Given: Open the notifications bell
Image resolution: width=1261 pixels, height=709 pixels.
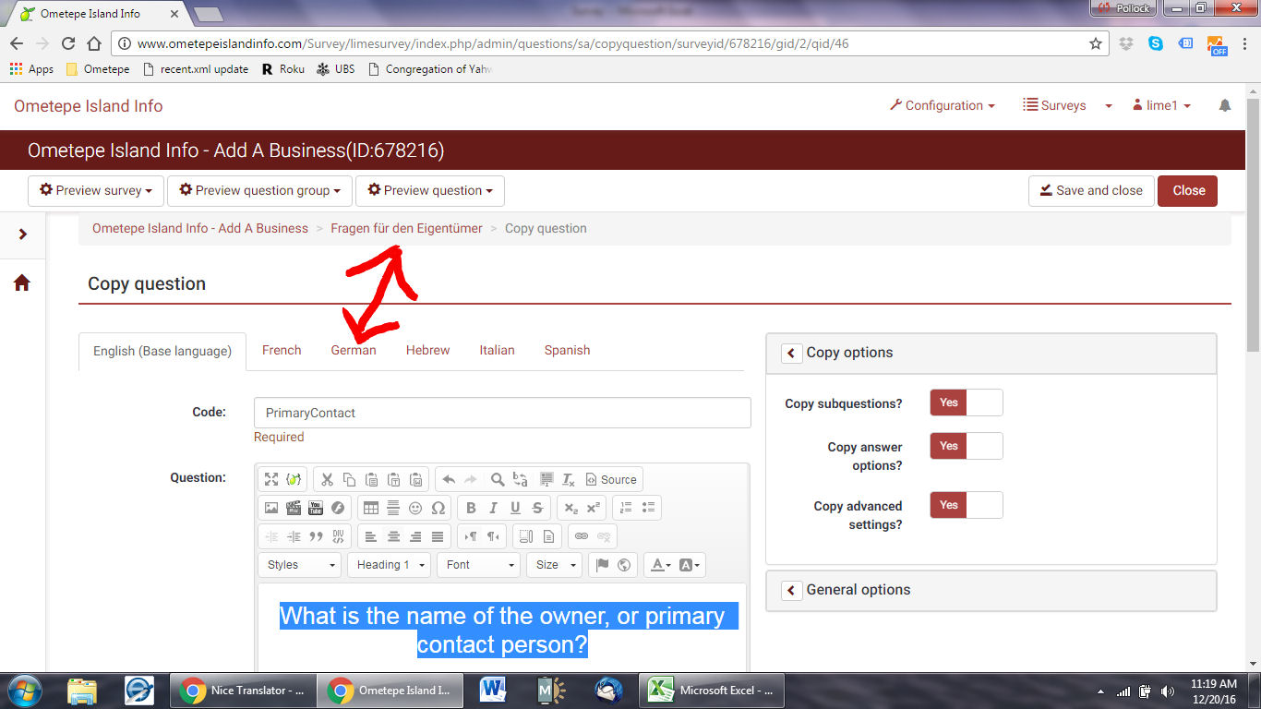Looking at the screenshot, I should (x=1225, y=106).
